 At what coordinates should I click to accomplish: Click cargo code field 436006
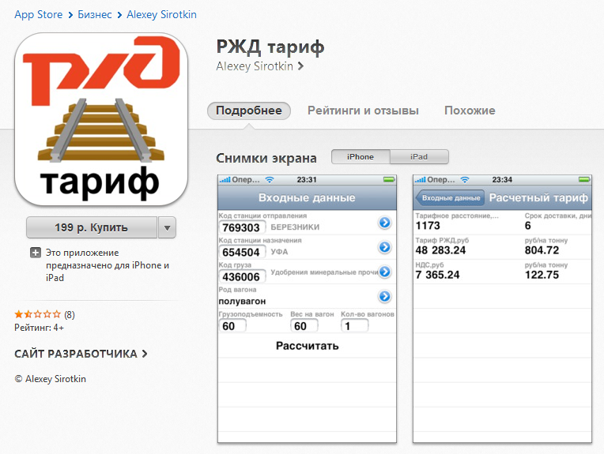pos(242,276)
